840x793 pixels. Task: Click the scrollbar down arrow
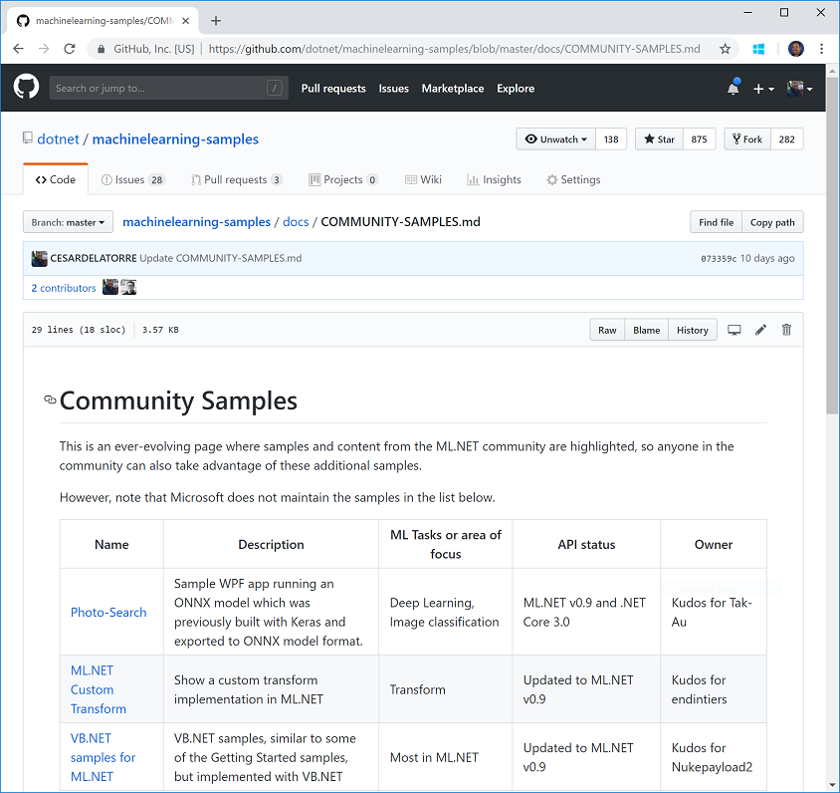point(832,786)
